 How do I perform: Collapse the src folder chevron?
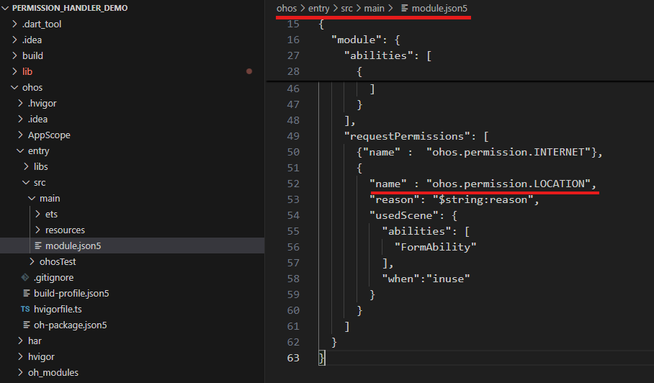point(26,183)
